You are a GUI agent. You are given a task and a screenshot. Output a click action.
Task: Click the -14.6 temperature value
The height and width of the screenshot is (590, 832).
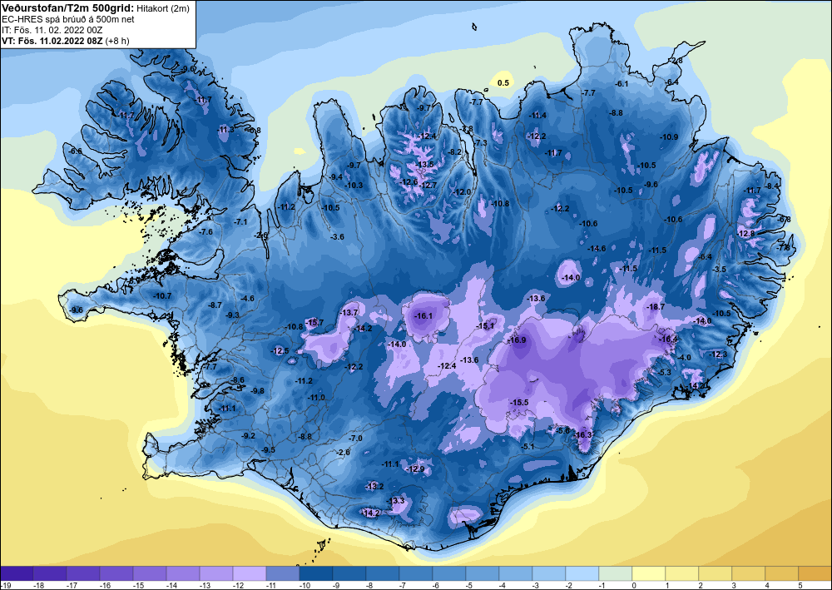597,248
